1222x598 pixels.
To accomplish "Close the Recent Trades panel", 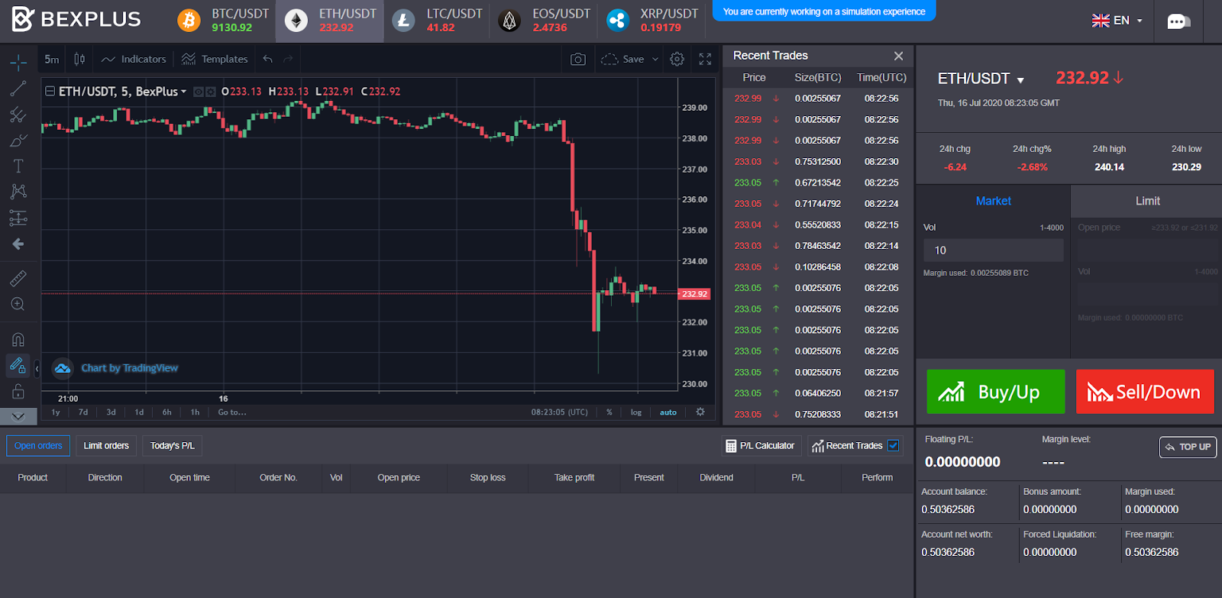I will (898, 56).
